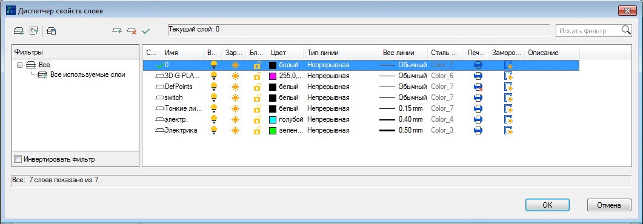The width and height of the screenshot is (643, 224).
Task: Toggle new viewport freeze for DefPoints layer
Action: 508,87
